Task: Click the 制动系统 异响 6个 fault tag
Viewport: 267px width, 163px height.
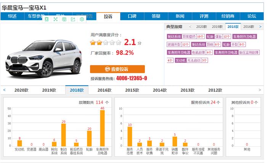Action: pos(206,44)
